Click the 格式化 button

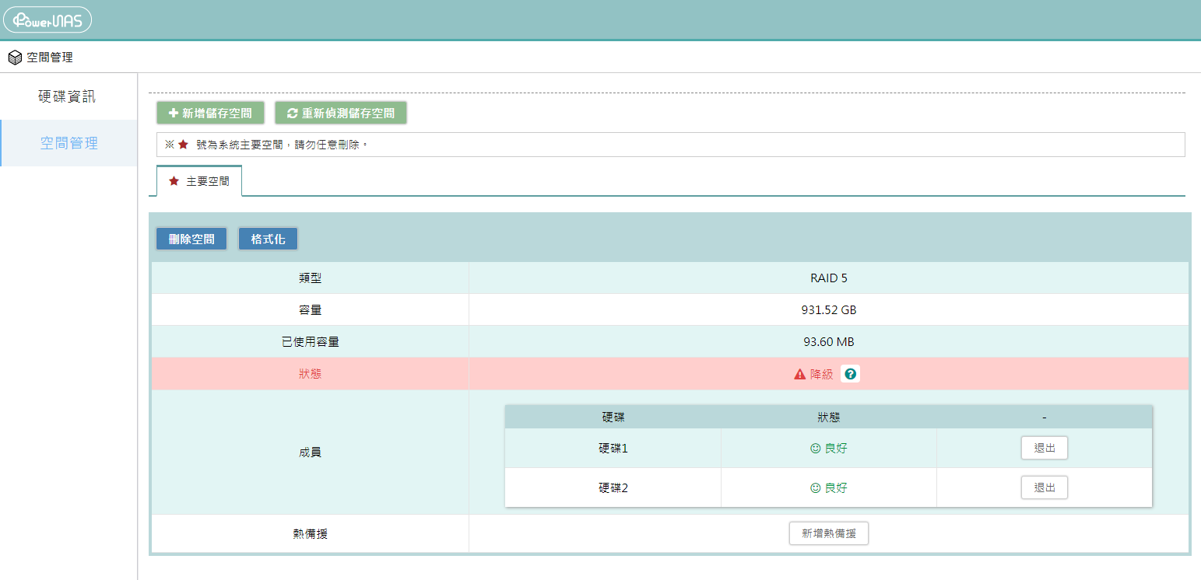(268, 239)
